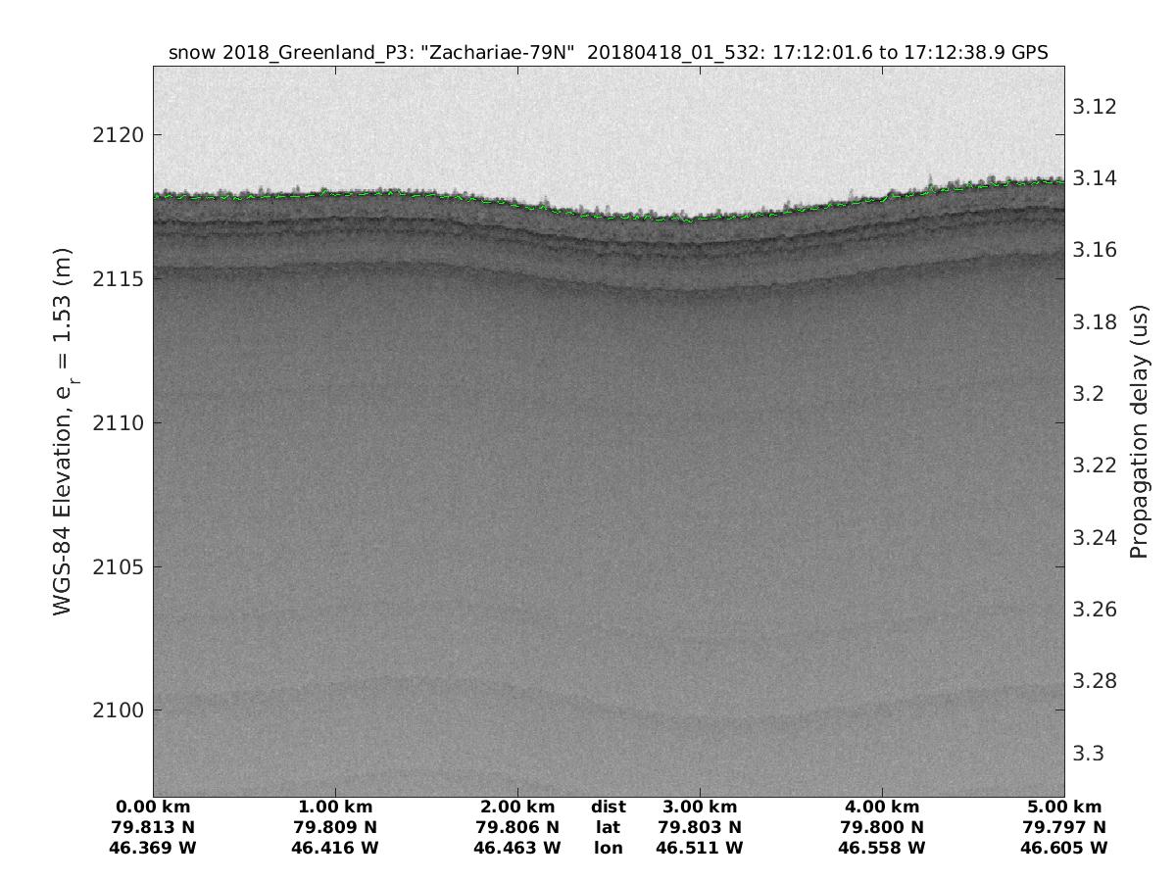
Task: Select the 2115 elevation tick label
Action: (117, 278)
